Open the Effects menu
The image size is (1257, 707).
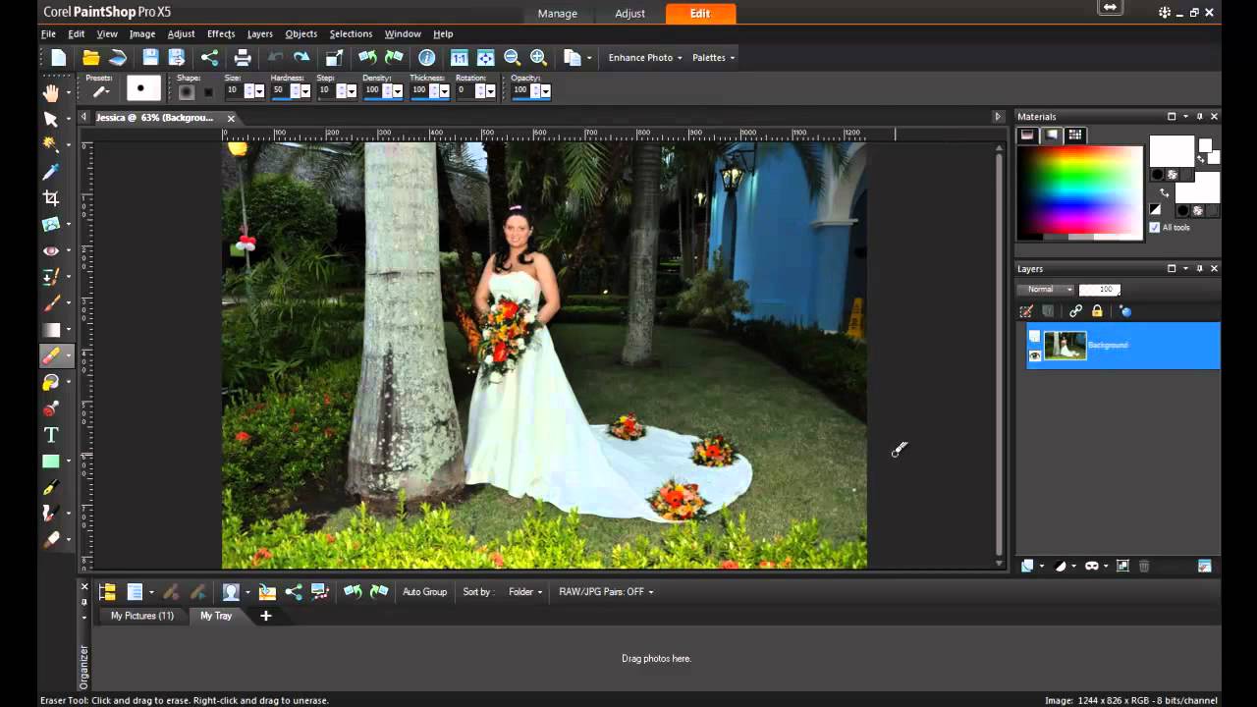pyautogui.click(x=221, y=33)
